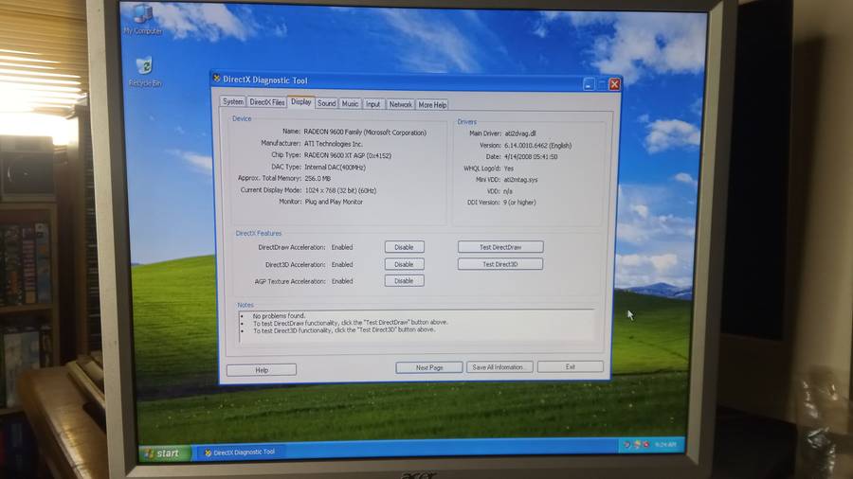Click the "ati2dvag.dll" main driver value
Viewport: 853px width, 479px height.
pos(520,133)
